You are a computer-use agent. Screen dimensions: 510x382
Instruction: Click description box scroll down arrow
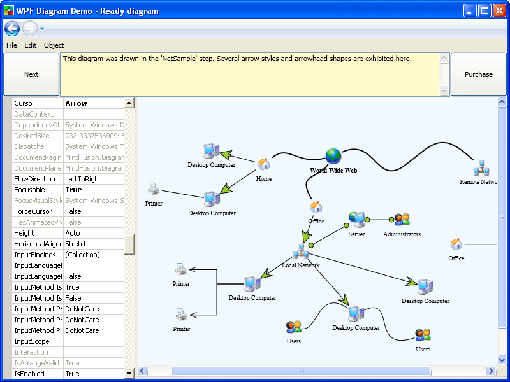click(444, 90)
